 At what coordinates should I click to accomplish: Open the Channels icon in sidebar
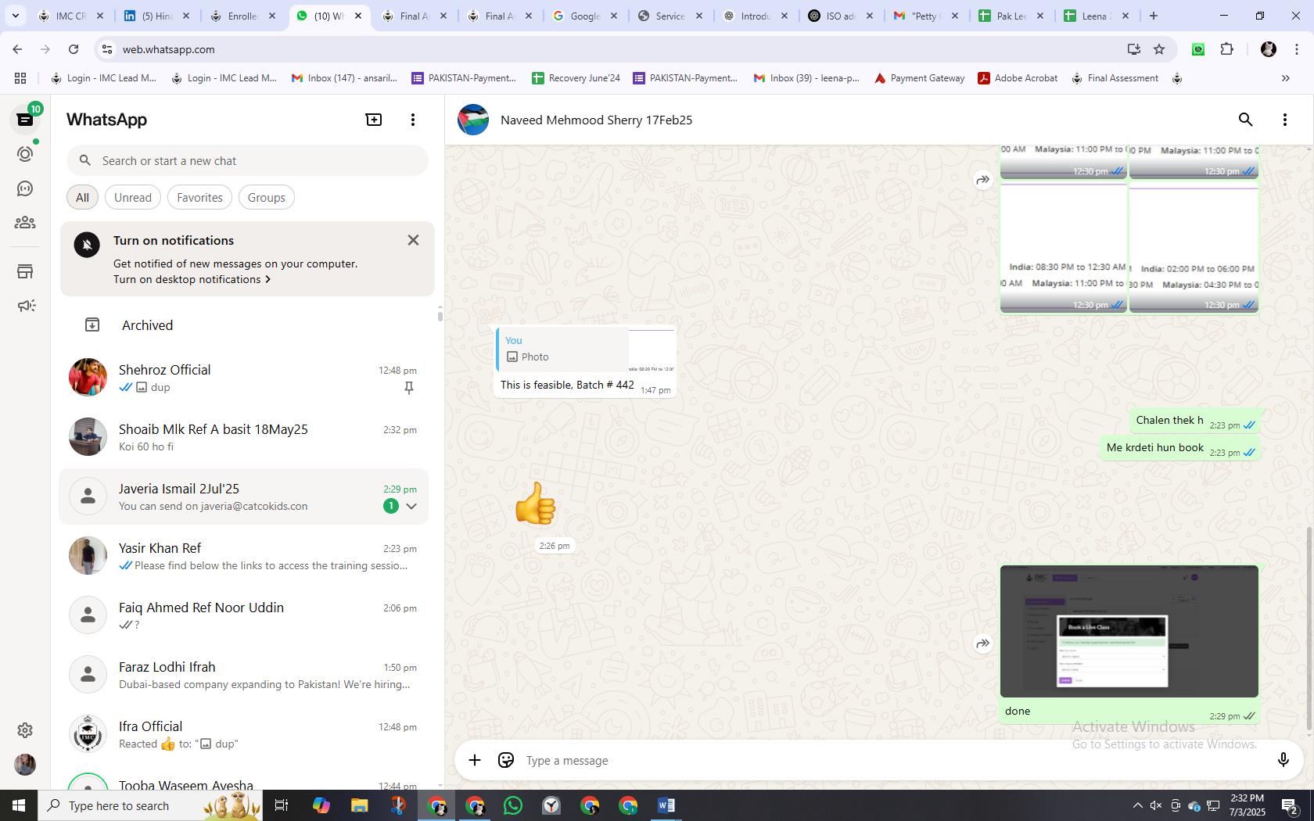[25, 188]
